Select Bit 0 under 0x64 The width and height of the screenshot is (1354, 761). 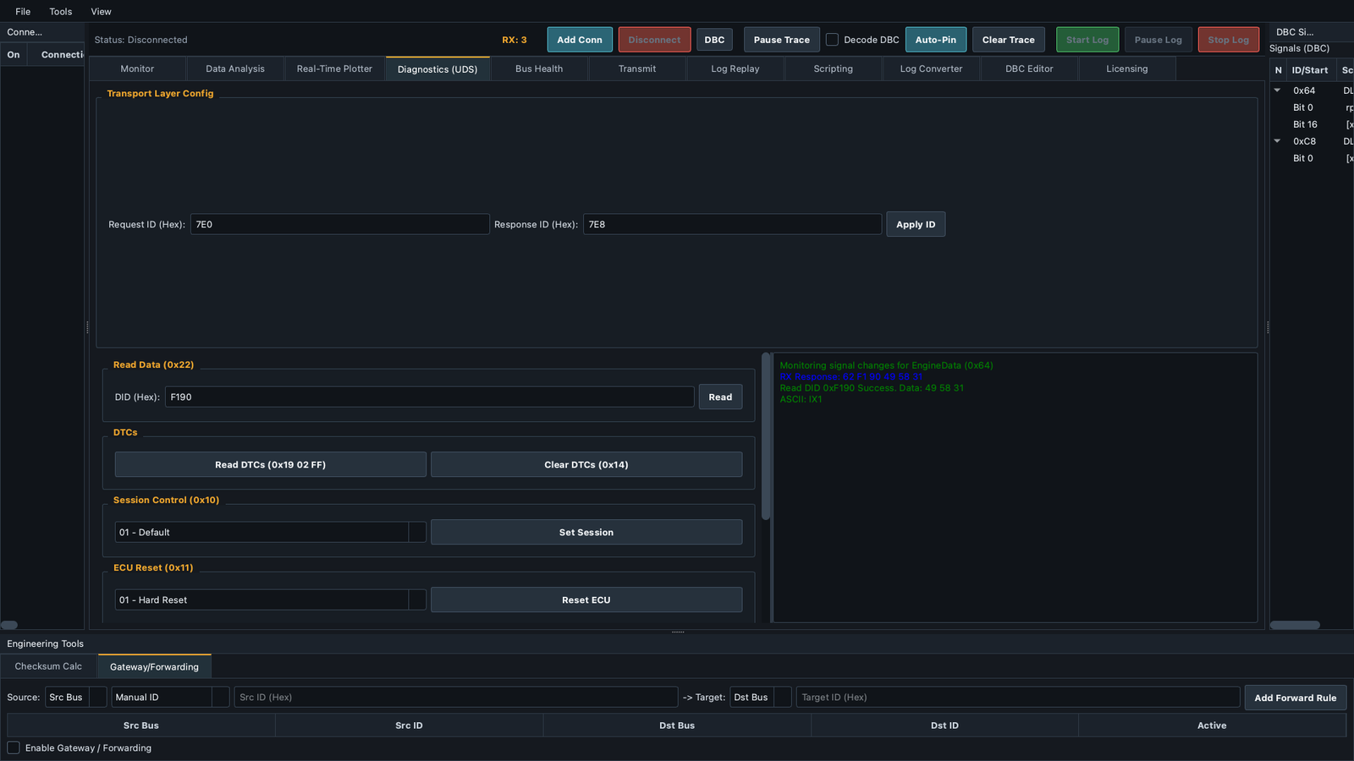1312,107
